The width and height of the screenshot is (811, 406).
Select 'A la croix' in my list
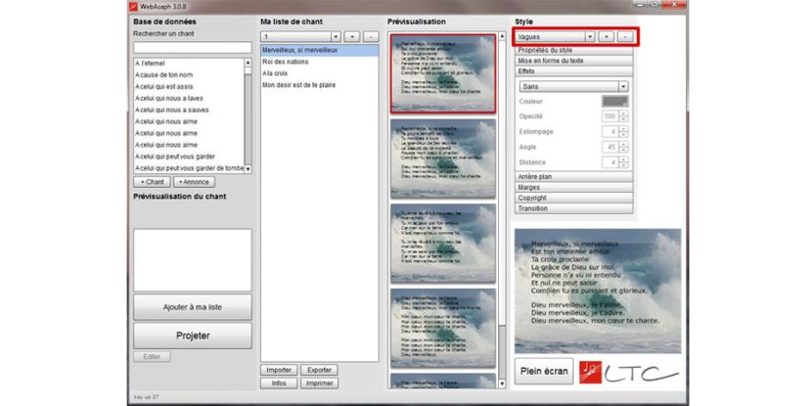319,73
